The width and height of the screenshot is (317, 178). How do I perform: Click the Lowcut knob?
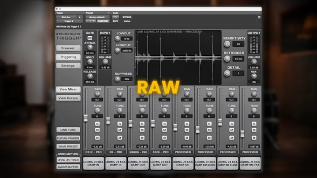click(x=117, y=39)
